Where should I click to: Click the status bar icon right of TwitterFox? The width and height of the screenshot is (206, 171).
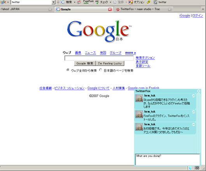[197, 168]
